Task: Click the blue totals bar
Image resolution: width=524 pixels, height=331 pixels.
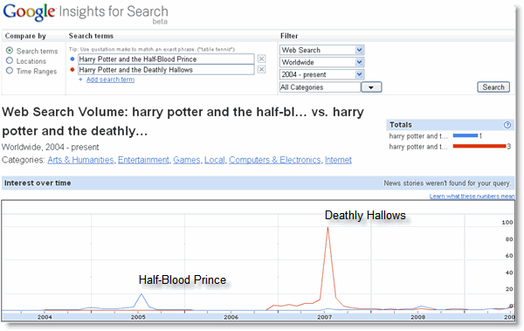Action: (x=465, y=135)
